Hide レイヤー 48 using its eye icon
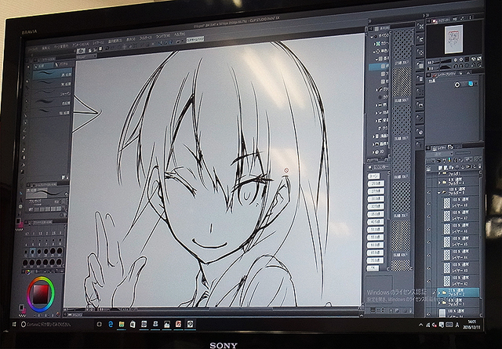Viewport: 502px width, 349px height. (429, 203)
